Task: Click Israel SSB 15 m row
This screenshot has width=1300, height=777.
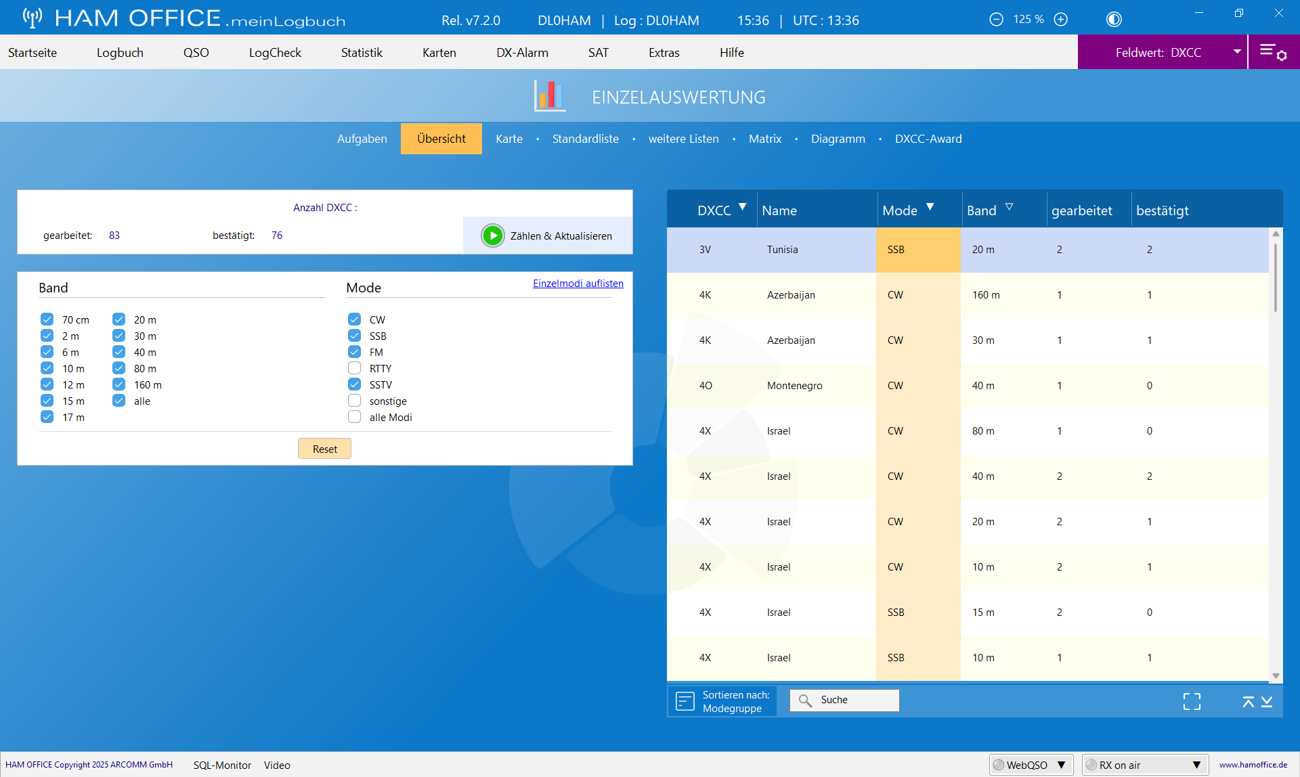Action: (x=968, y=613)
